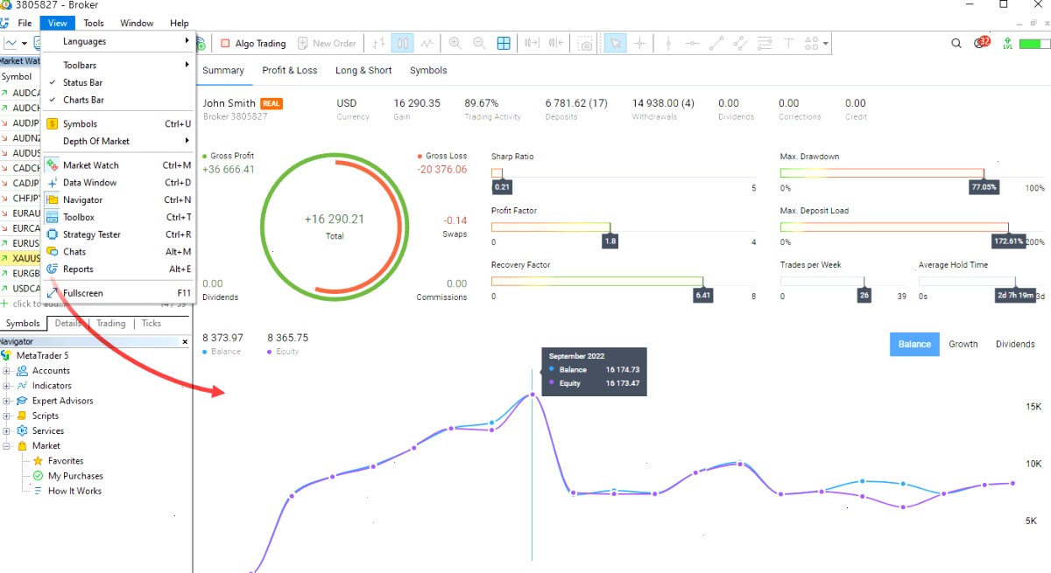The height and width of the screenshot is (573, 1051).
Task: Select the Balance chart button
Action: pos(914,344)
